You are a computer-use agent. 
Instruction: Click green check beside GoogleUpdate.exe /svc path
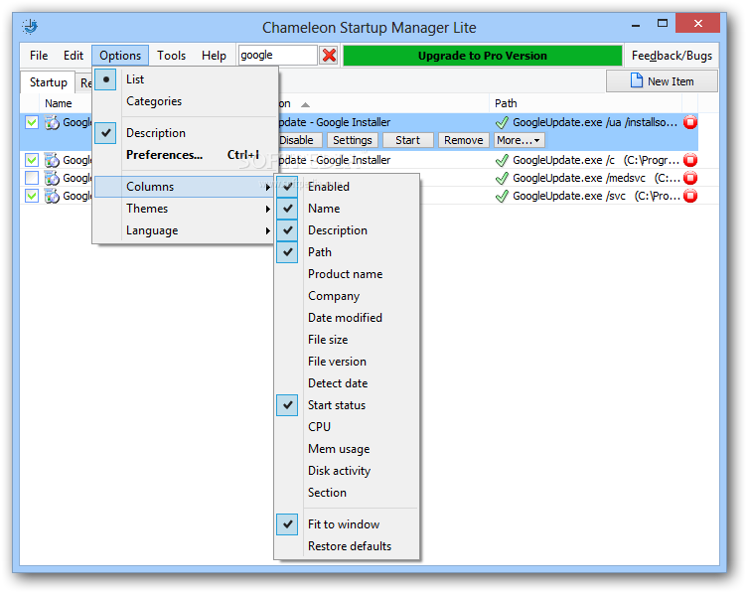click(x=502, y=196)
